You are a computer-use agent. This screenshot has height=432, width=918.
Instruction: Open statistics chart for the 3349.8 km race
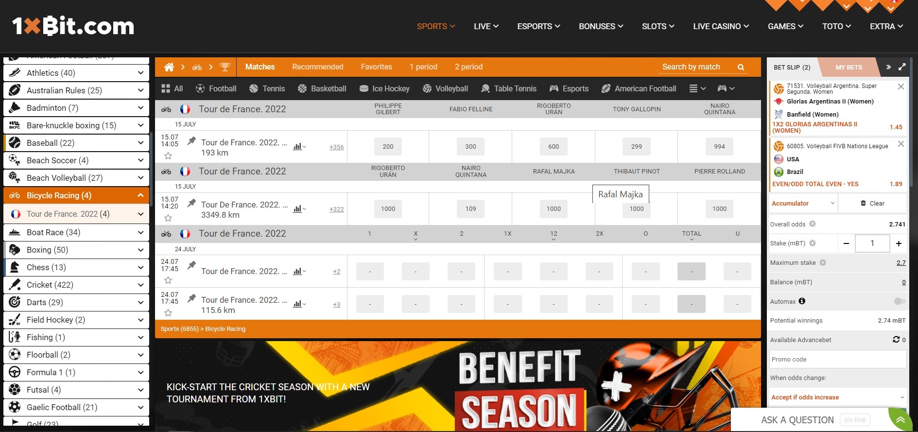pyautogui.click(x=299, y=209)
